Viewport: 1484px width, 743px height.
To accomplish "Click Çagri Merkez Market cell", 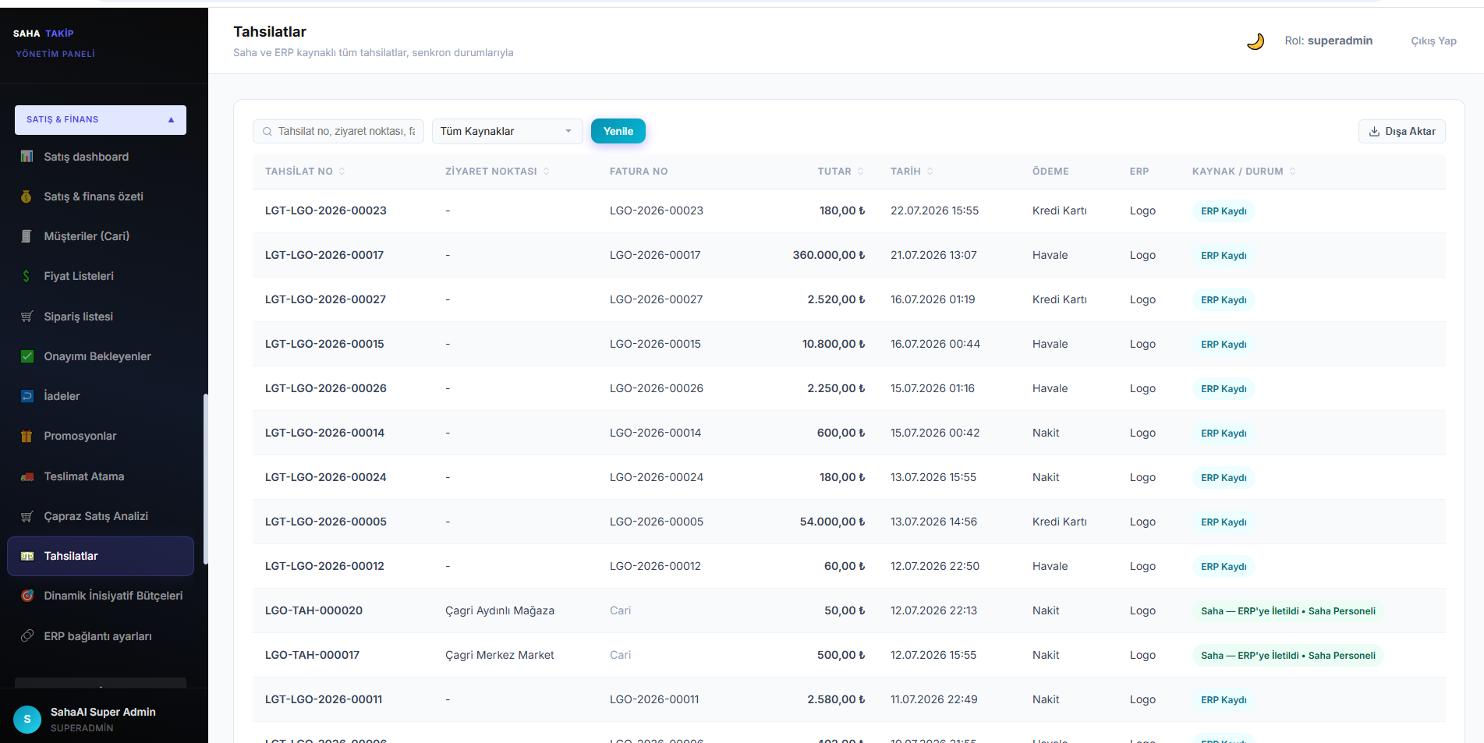I will click(499, 655).
